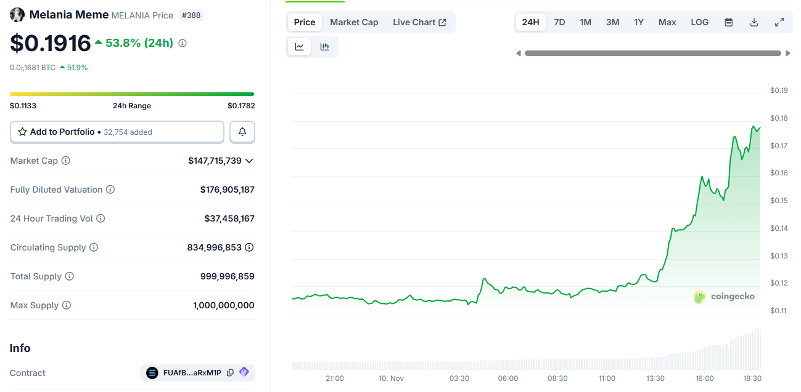801x392 pixels.
Task: Expand the Market Cap dropdown chevron
Action: point(249,161)
